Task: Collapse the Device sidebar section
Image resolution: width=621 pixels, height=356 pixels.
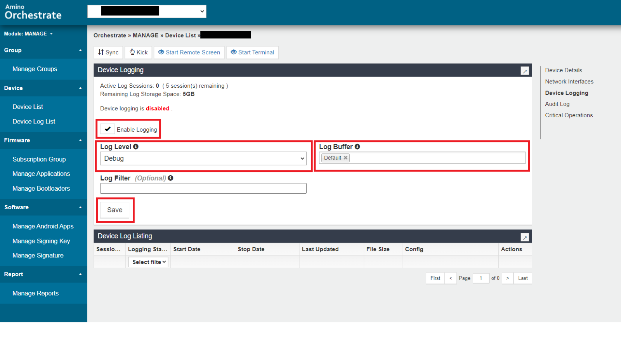Action: [x=43, y=88]
